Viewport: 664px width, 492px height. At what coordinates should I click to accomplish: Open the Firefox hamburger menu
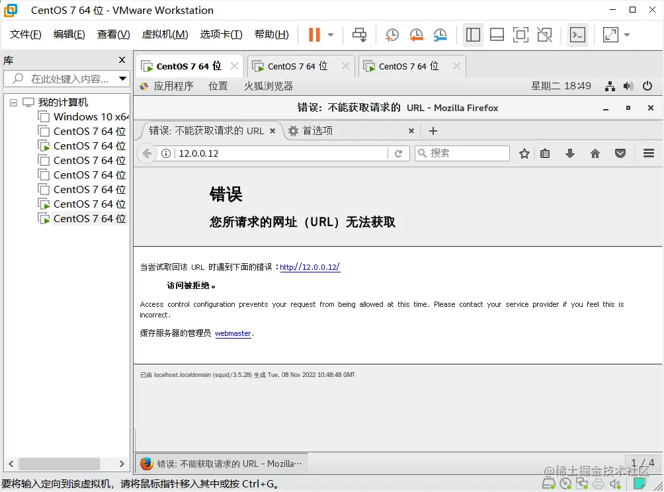(x=649, y=153)
